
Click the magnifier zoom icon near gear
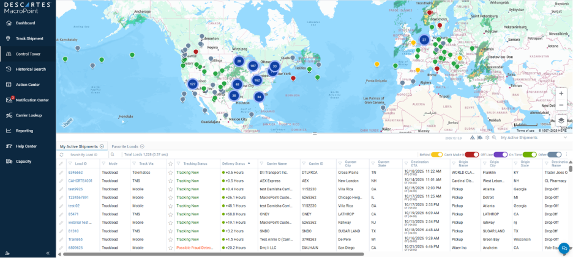[x=493, y=138]
